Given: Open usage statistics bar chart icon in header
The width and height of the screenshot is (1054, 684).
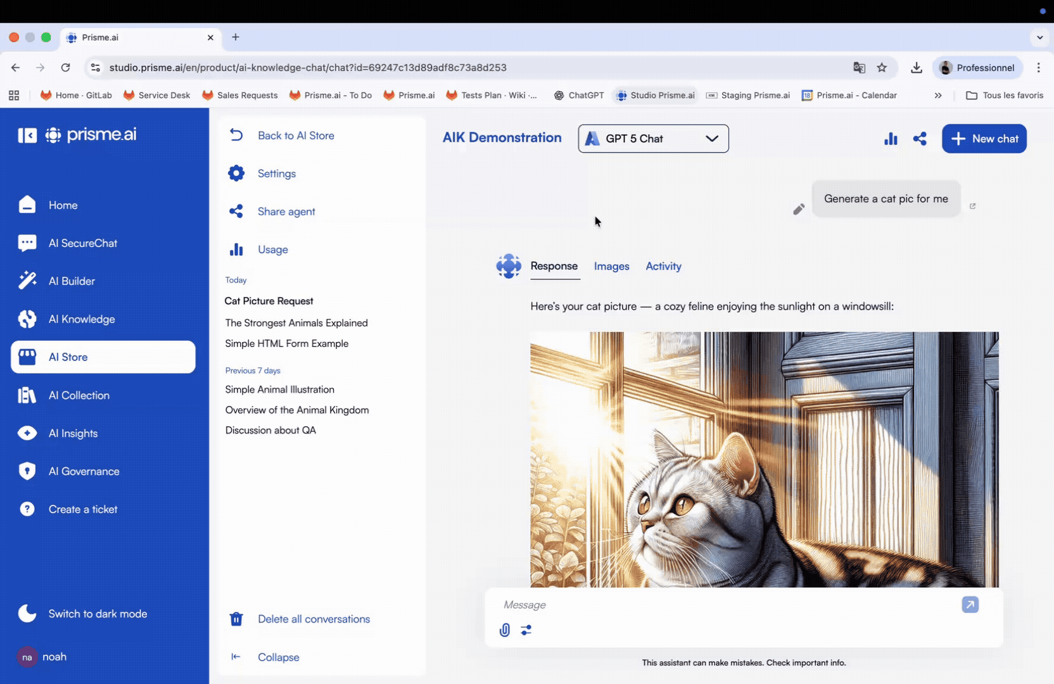Looking at the screenshot, I should pos(891,139).
